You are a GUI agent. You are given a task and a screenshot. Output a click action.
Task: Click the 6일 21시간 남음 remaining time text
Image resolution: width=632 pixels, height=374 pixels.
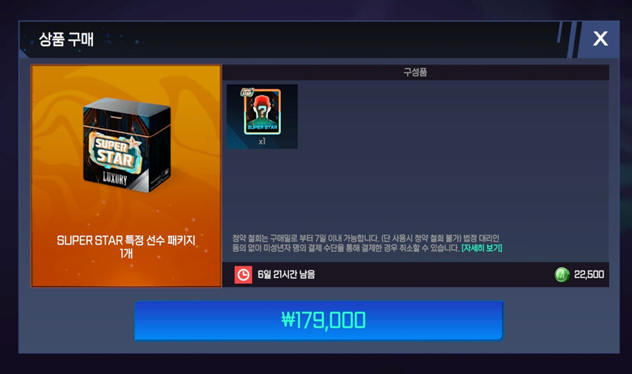286,274
